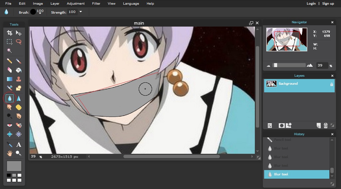Select the Type text tool
The image size is (341, 189).
click(x=19, y=144)
